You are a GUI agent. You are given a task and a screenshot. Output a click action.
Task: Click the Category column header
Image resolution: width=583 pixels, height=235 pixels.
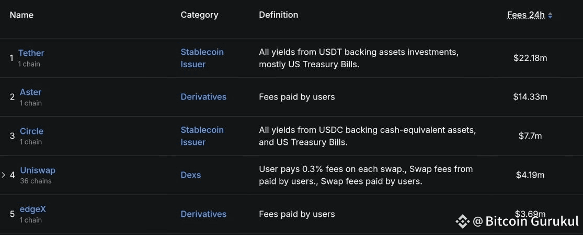pos(199,15)
